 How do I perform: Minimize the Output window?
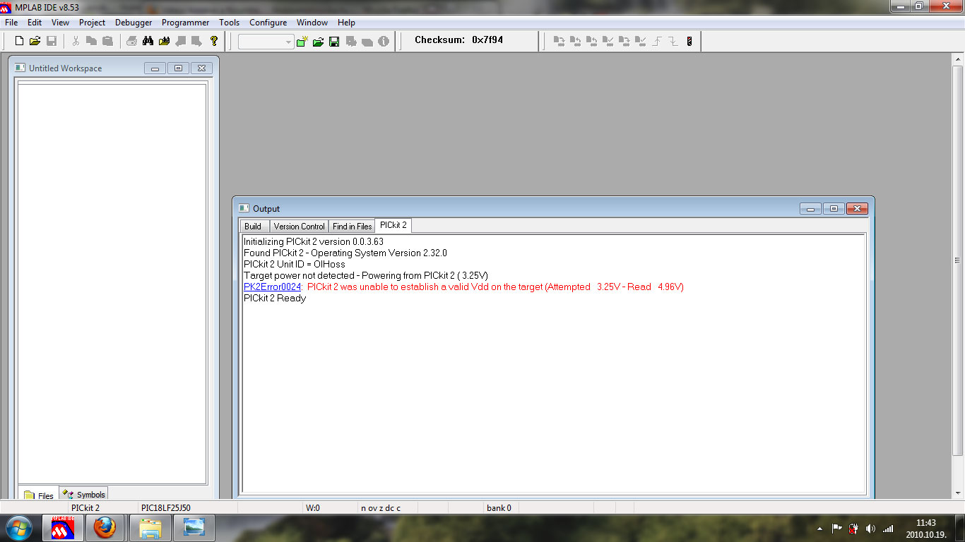810,208
